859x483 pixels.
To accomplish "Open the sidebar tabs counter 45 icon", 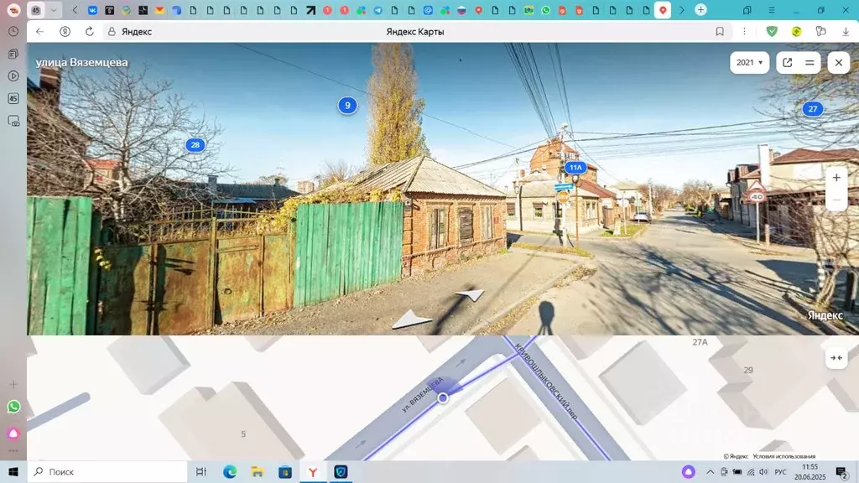I will pos(13,99).
